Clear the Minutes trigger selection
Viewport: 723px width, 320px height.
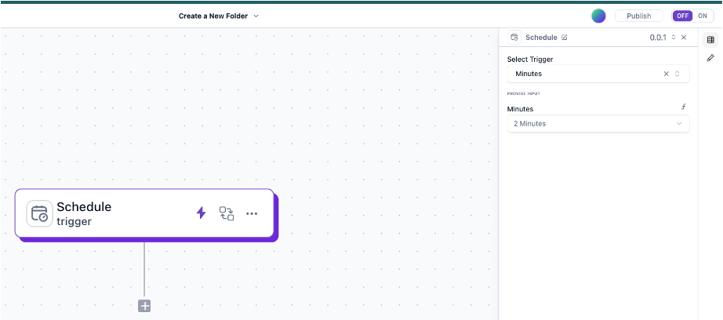[666, 74]
